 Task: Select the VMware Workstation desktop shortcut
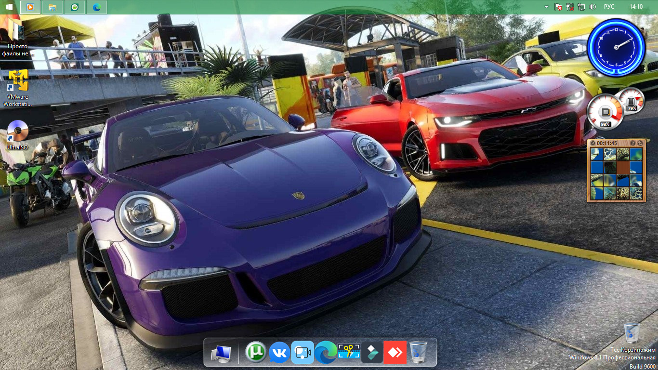pos(18,88)
